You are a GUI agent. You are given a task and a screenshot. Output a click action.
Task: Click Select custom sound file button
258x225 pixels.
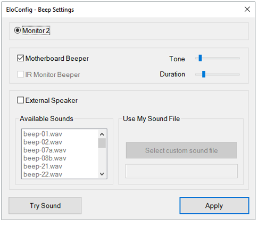click(x=181, y=150)
